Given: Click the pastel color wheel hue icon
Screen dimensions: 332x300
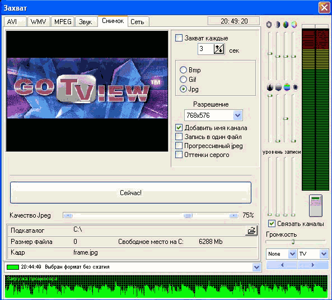Looking at the screenshot, I should pyautogui.click(x=294, y=24).
